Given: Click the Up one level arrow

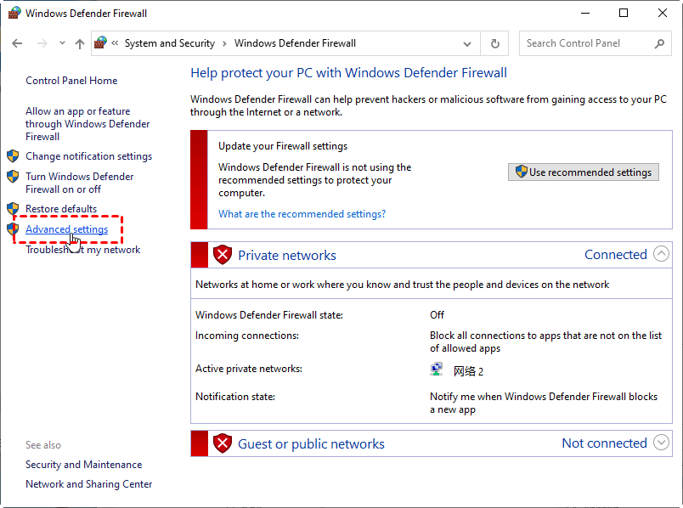Looking at the screenshot, I should [x=80, y=43].
